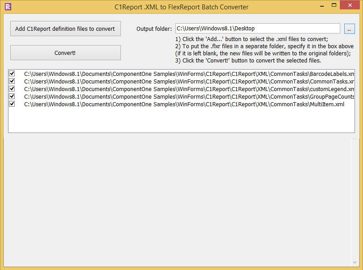Screen dimensions: 363x270
Task: Start conversion with the Convert! button
Action: point(66,53)
